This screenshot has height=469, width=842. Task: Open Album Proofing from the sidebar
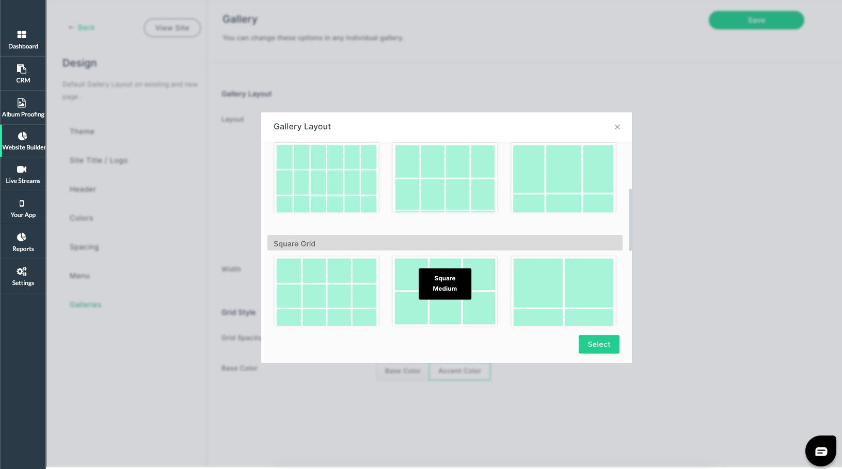(23, 108)
